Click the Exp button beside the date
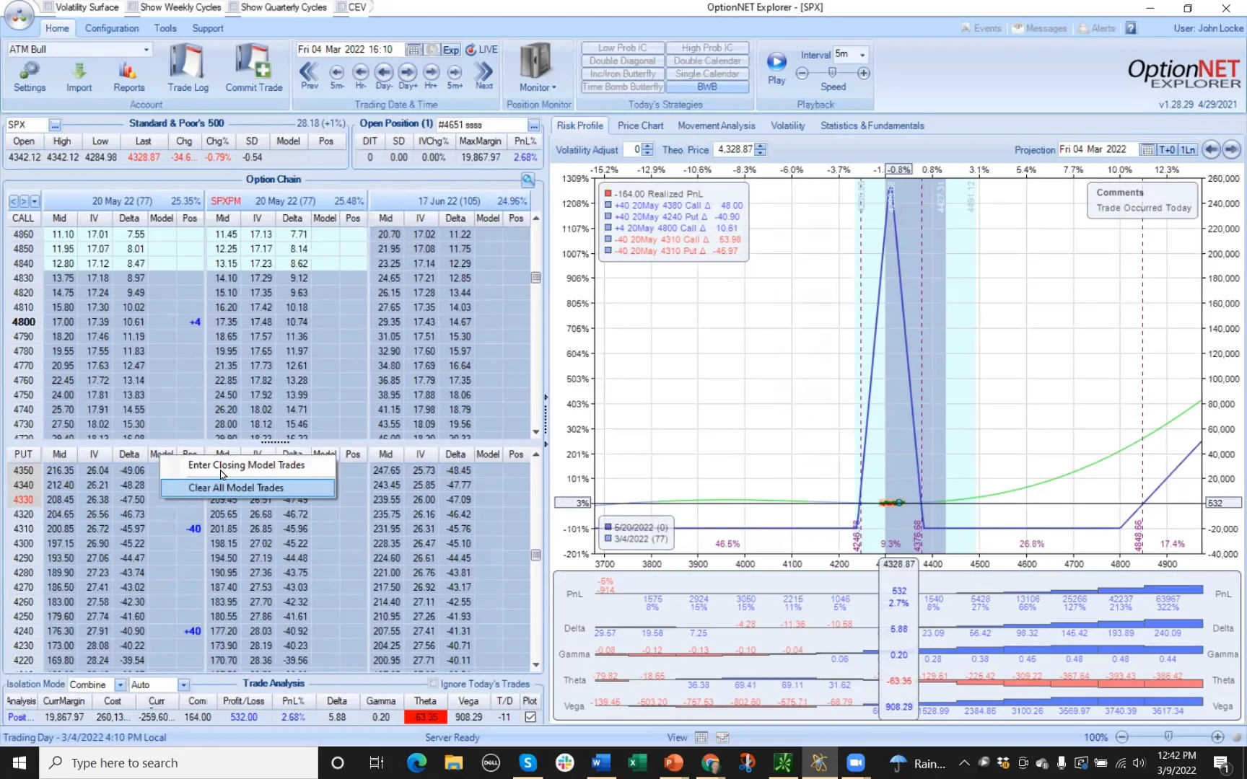This screenshot has height=779, width=1247. (451, 50)
